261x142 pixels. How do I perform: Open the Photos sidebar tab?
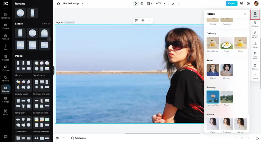pos(6,68)
